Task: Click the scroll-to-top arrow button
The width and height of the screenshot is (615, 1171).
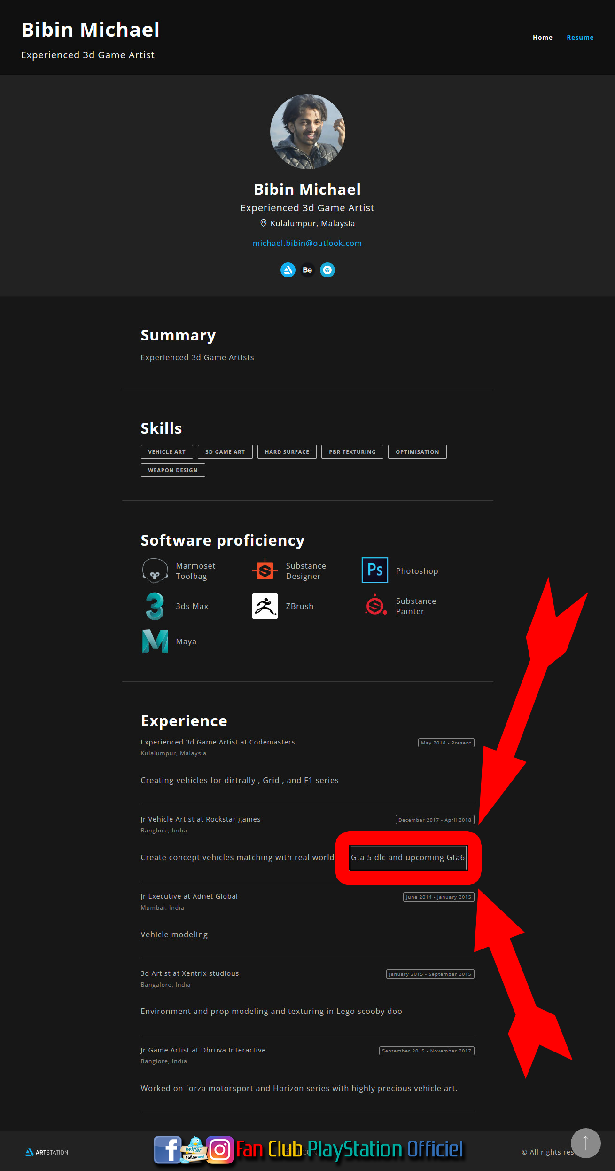Action: (586, 1143)
